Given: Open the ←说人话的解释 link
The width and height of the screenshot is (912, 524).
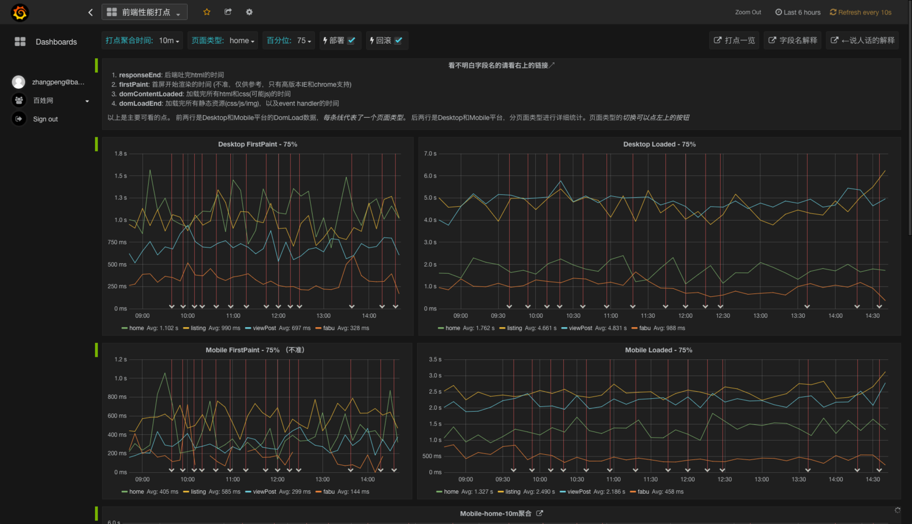Looking at the screenshot, I should [x=862, y=40].
